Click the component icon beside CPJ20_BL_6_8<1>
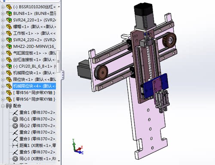Screen dimensions: 215x165 9,66
